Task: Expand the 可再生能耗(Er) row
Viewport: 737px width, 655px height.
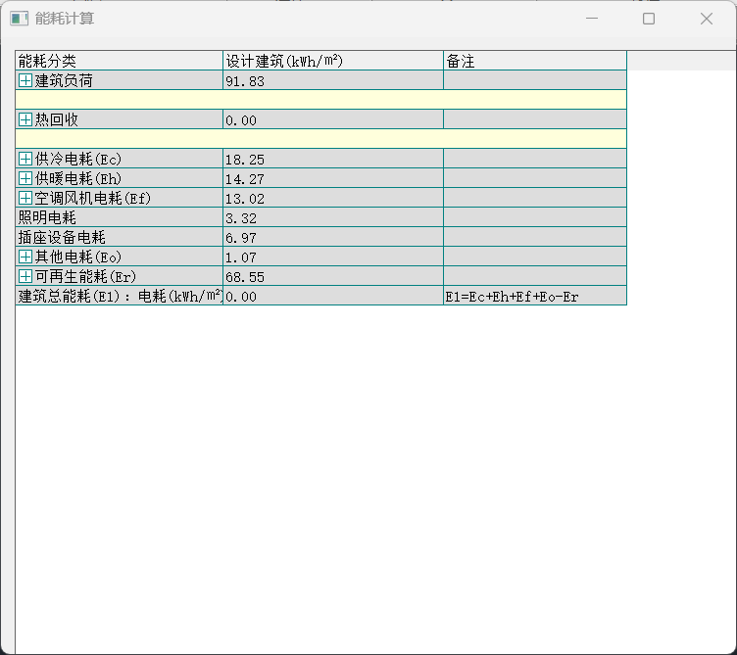Action: 25,276
